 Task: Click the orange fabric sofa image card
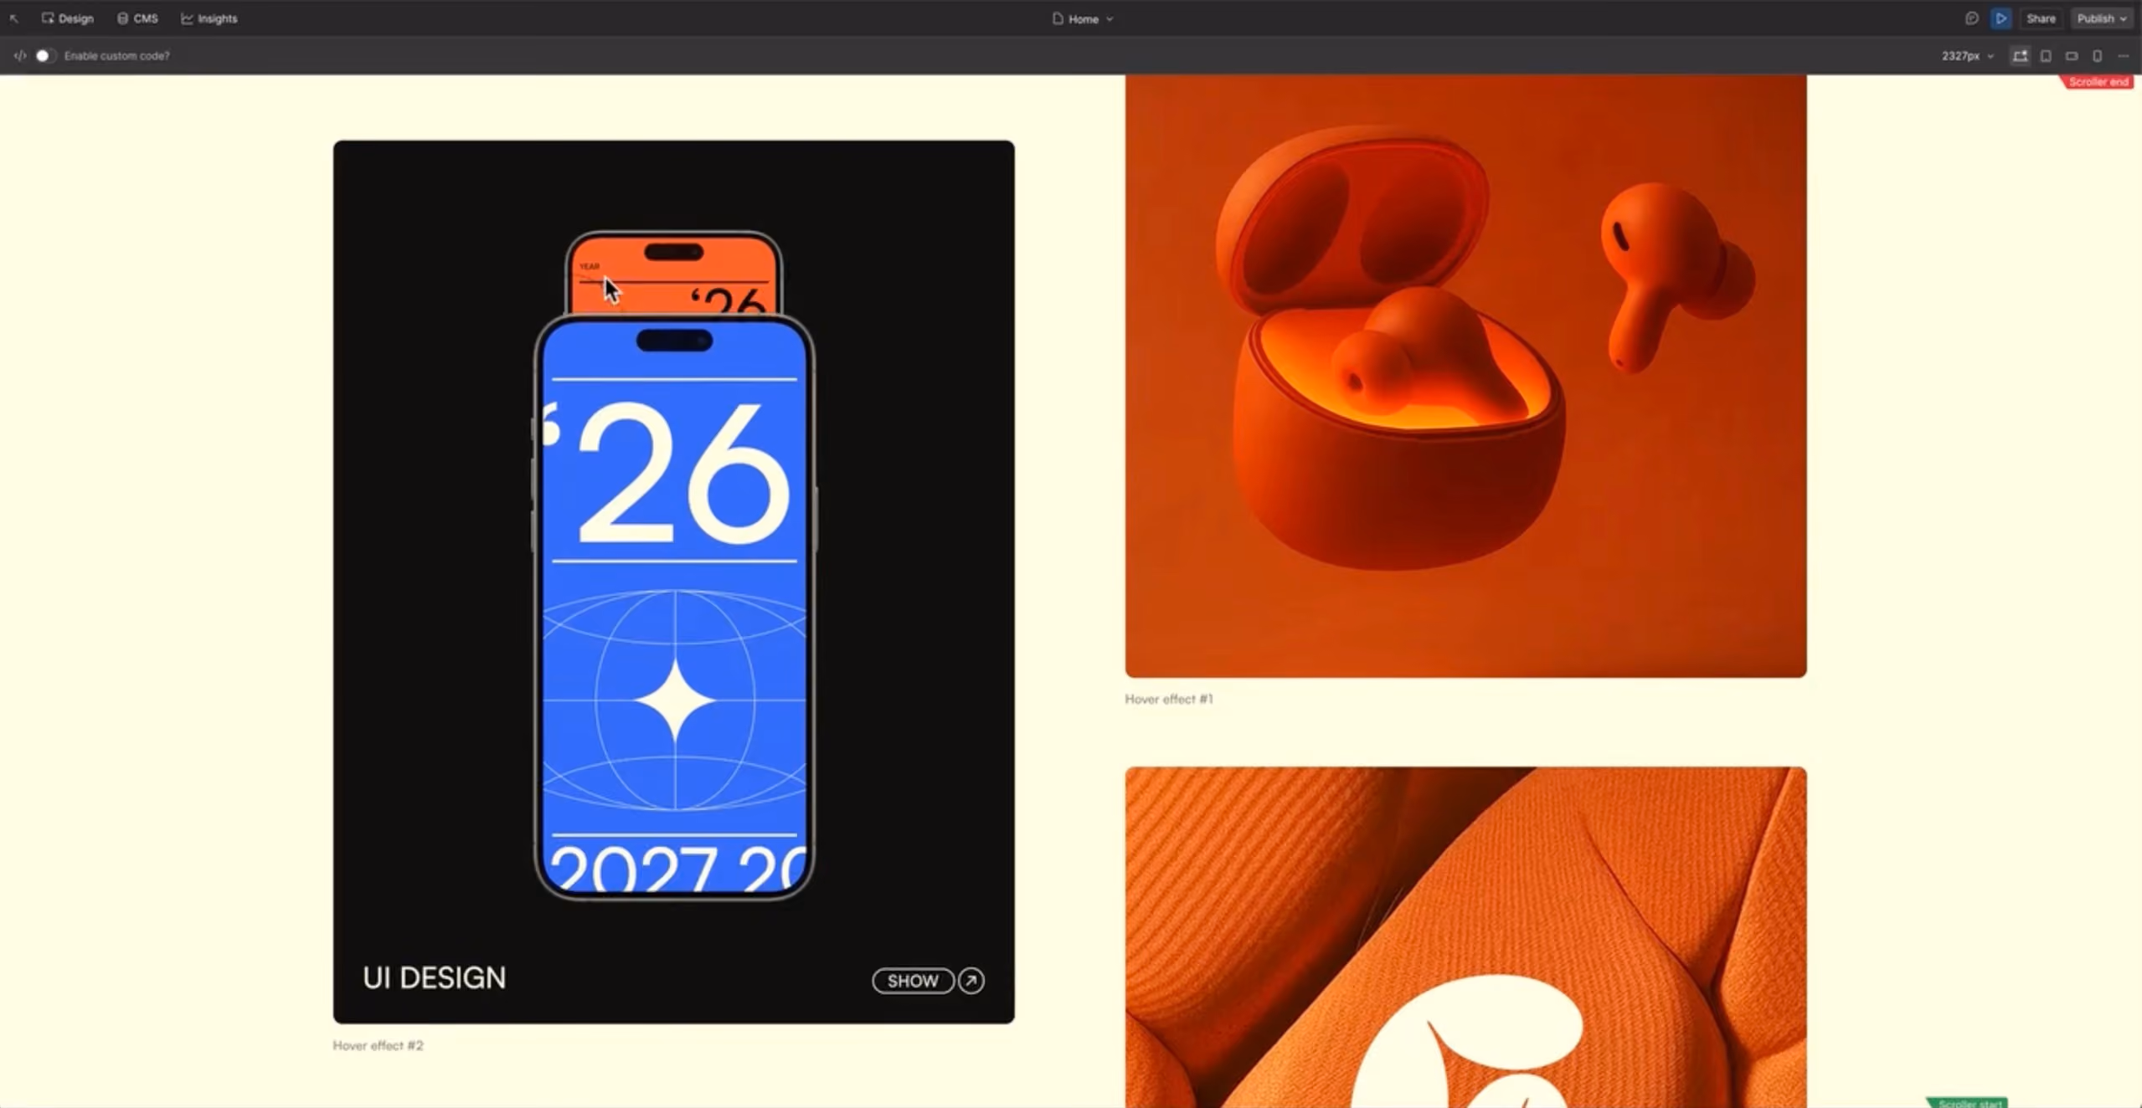point(1465,937)
